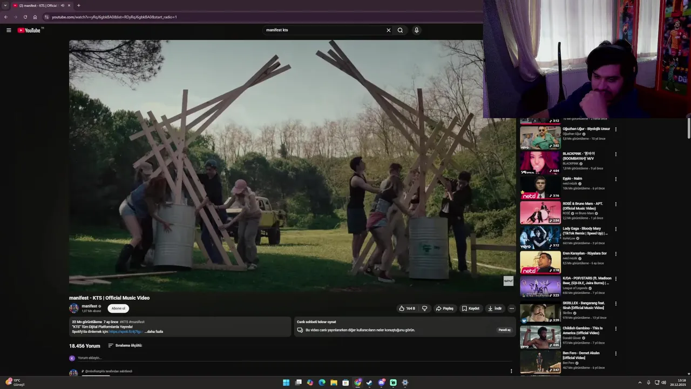Open Microsoft Edge from taskbar
This screenshot has width=691, height=389.
(x=322, y=383)
